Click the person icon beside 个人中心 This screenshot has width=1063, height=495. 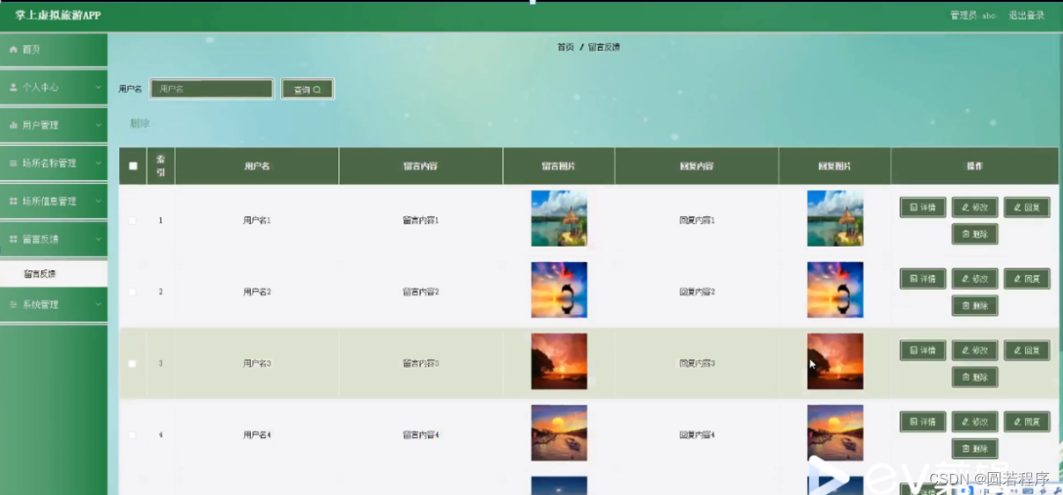pos(13,87)
